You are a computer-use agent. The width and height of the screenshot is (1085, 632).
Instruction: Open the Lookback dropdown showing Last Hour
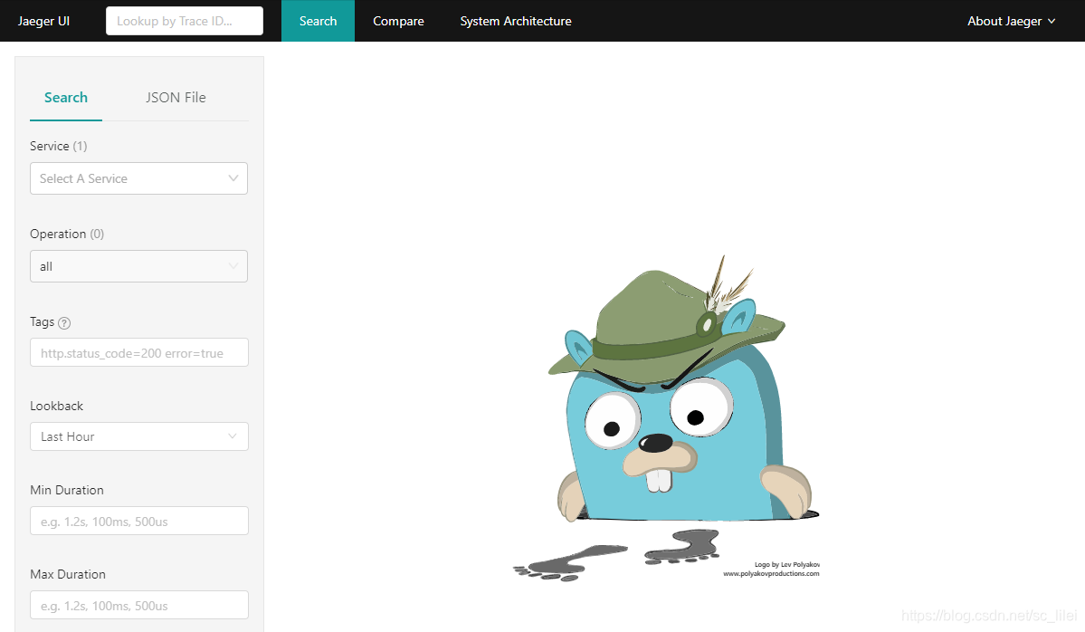(x=139, y=436)
